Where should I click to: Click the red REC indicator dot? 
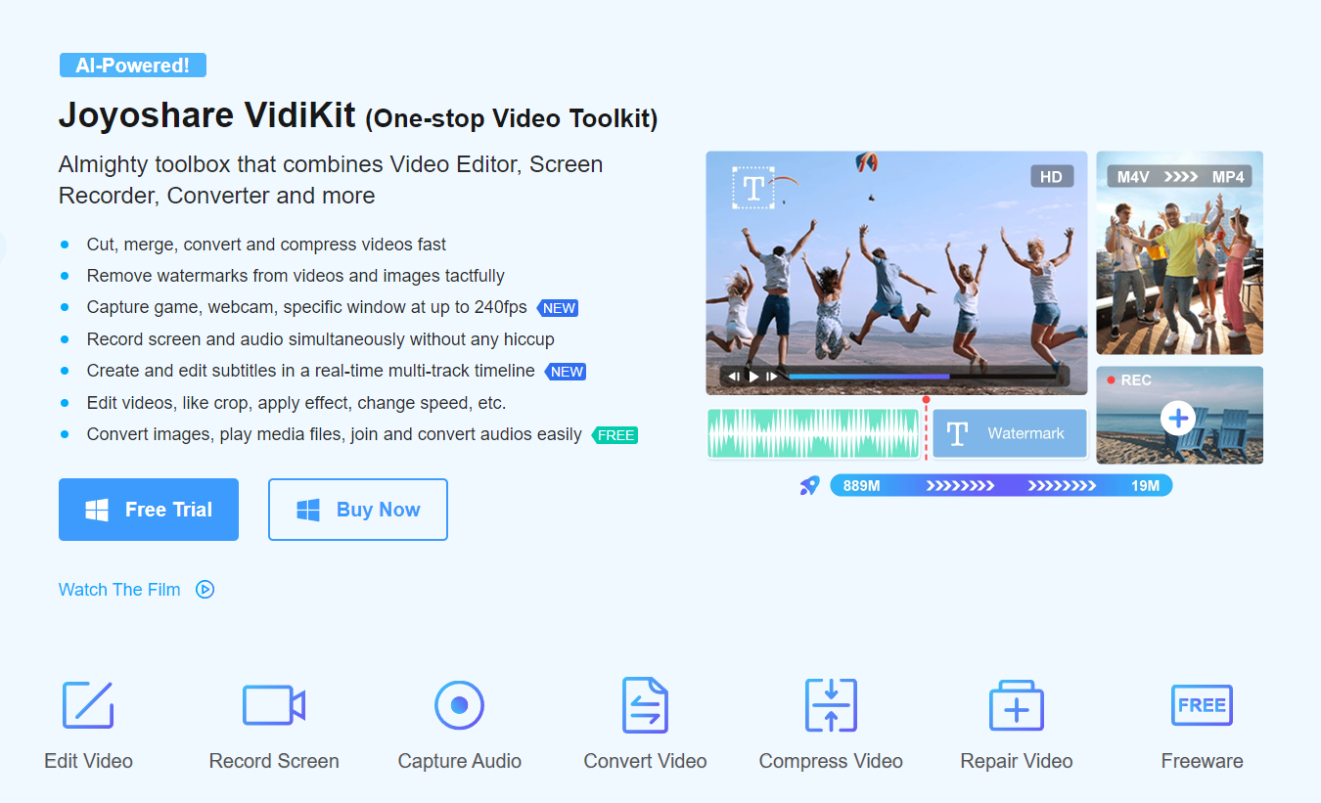point(1111,379)
